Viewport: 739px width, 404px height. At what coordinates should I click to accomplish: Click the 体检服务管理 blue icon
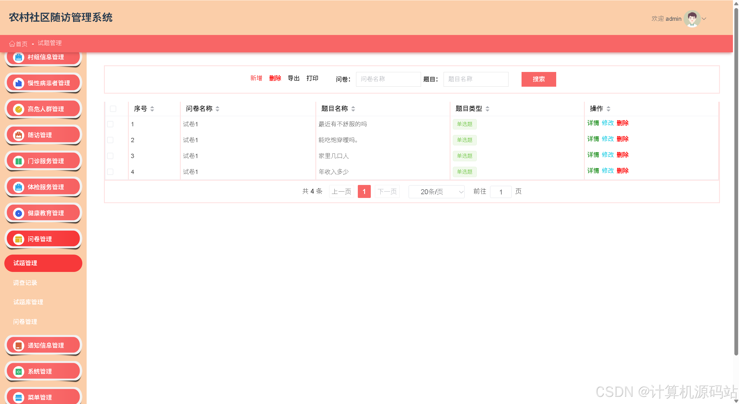(x=18, y=187)
